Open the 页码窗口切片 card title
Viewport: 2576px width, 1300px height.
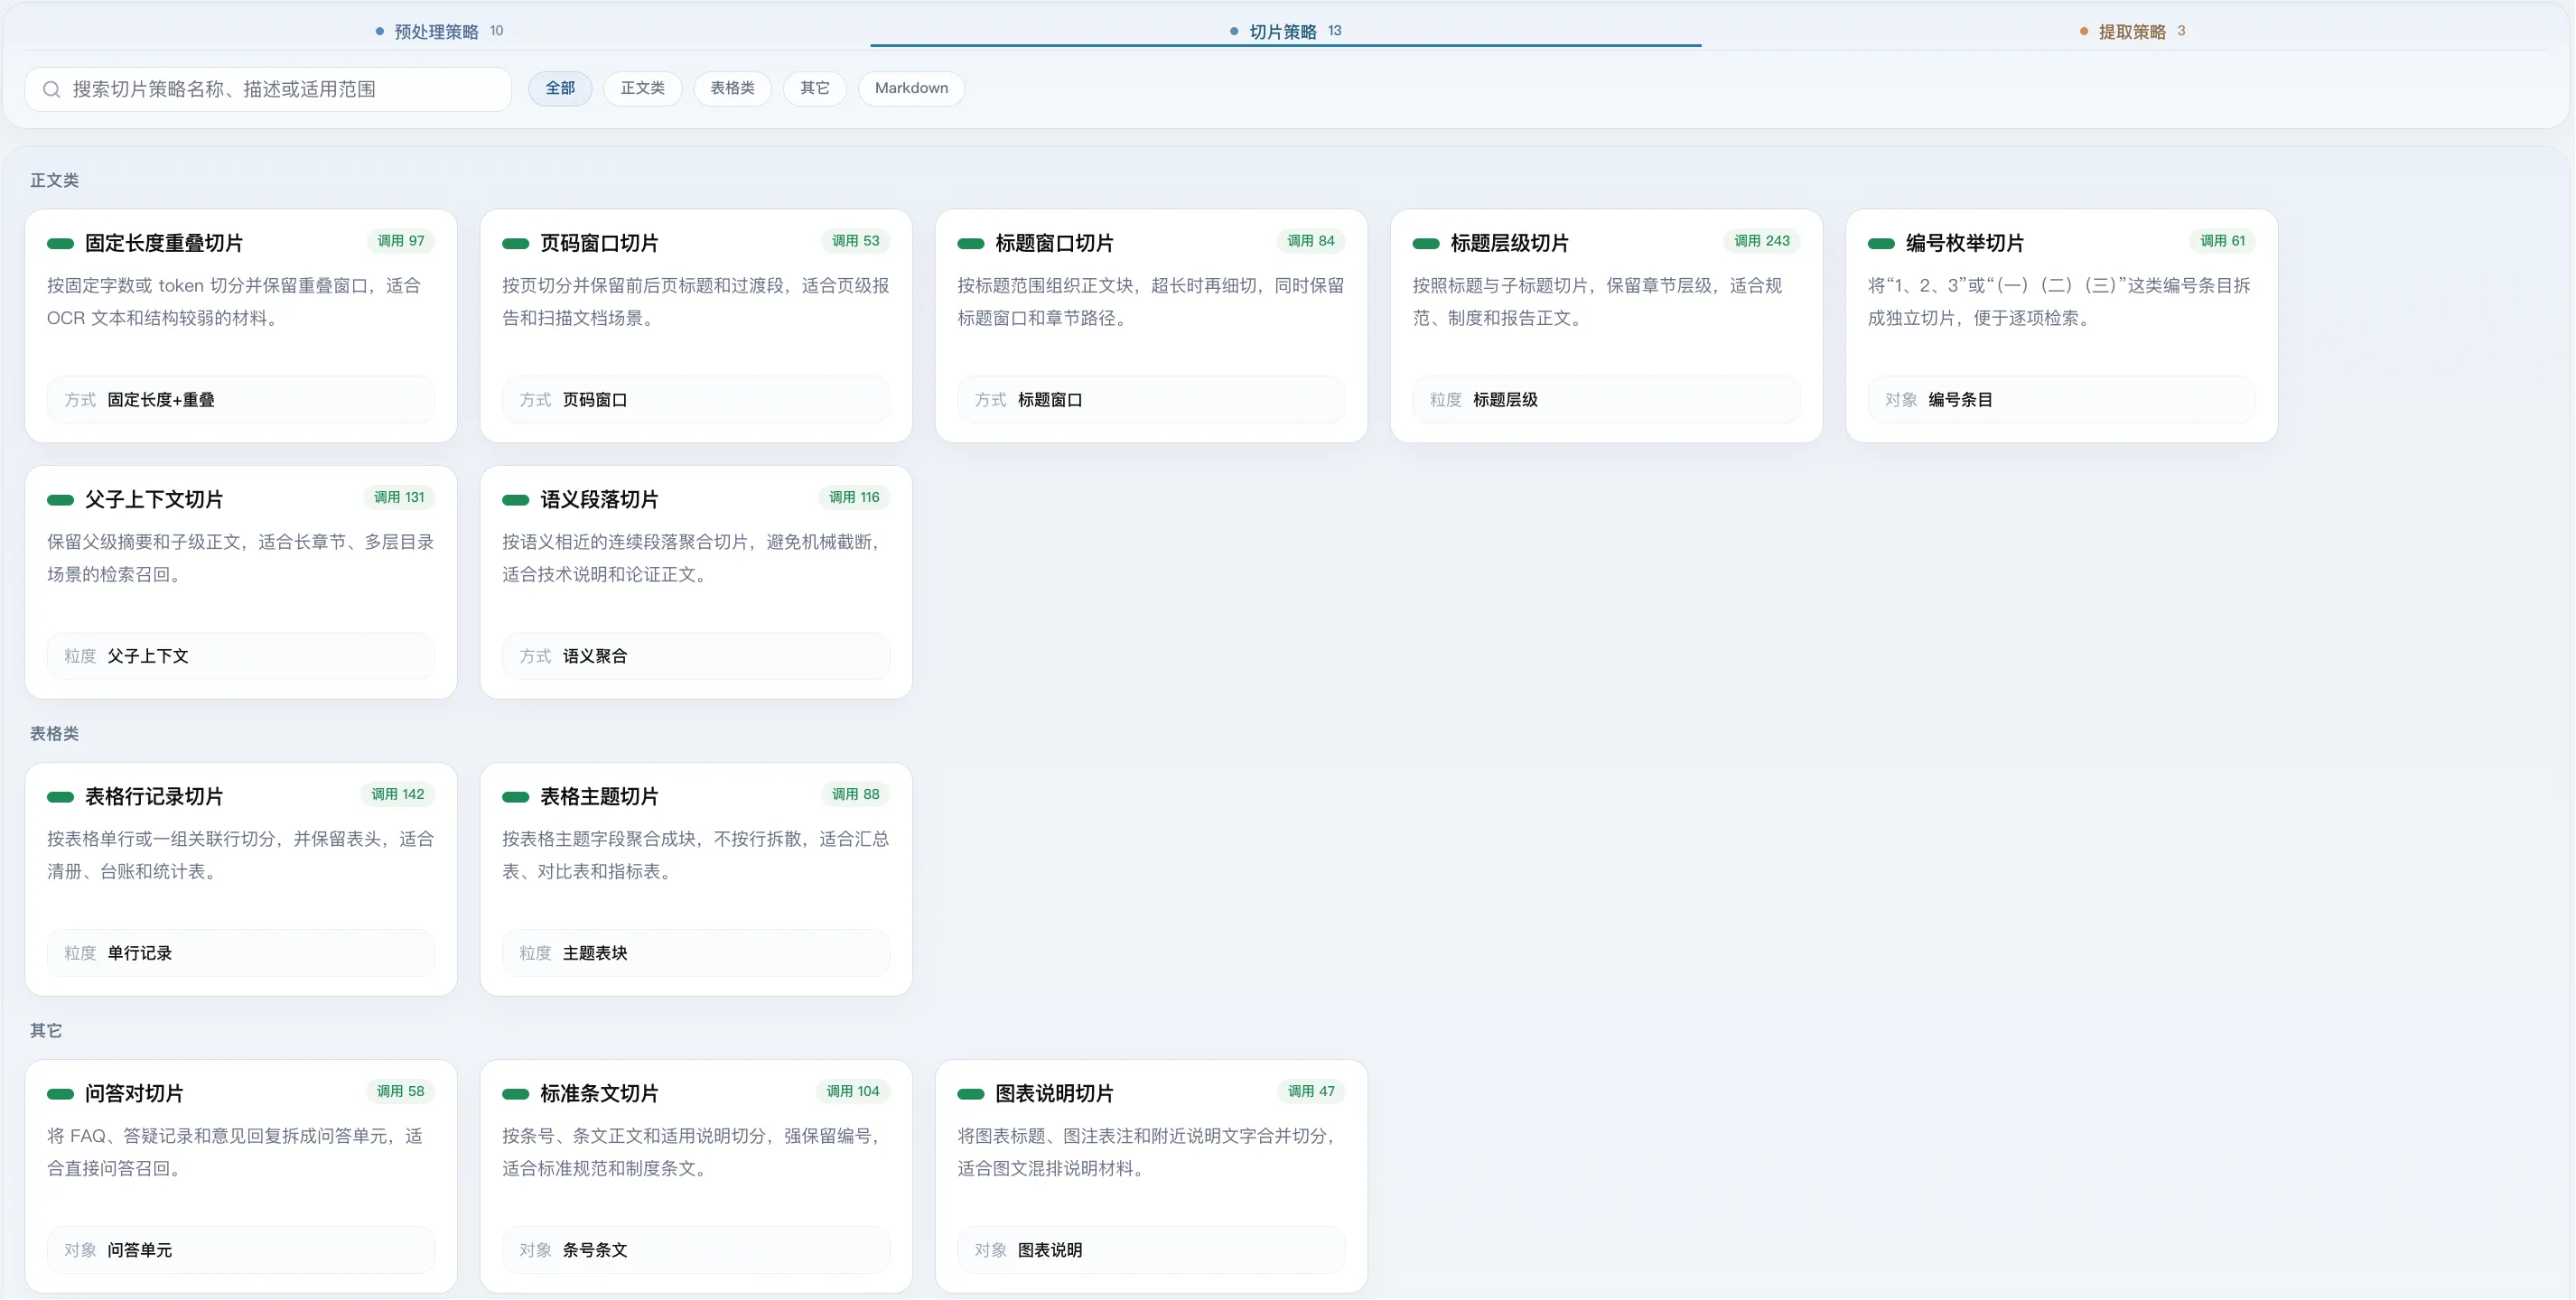pos(599,243)
